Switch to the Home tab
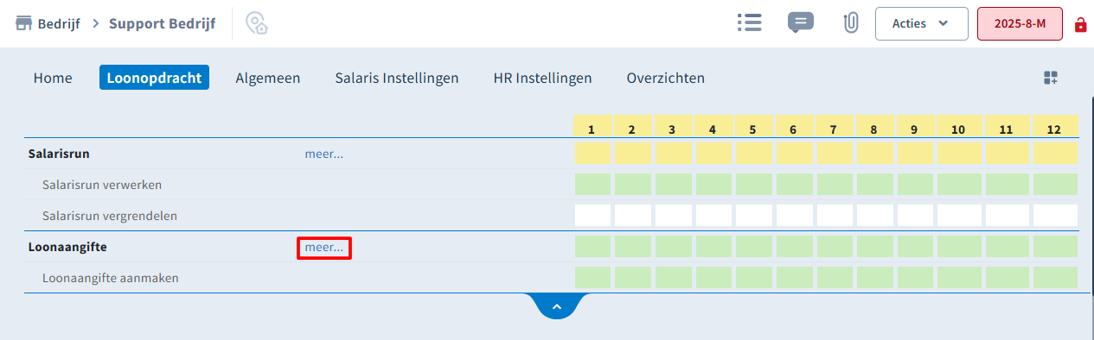 (x=53, y=78)
